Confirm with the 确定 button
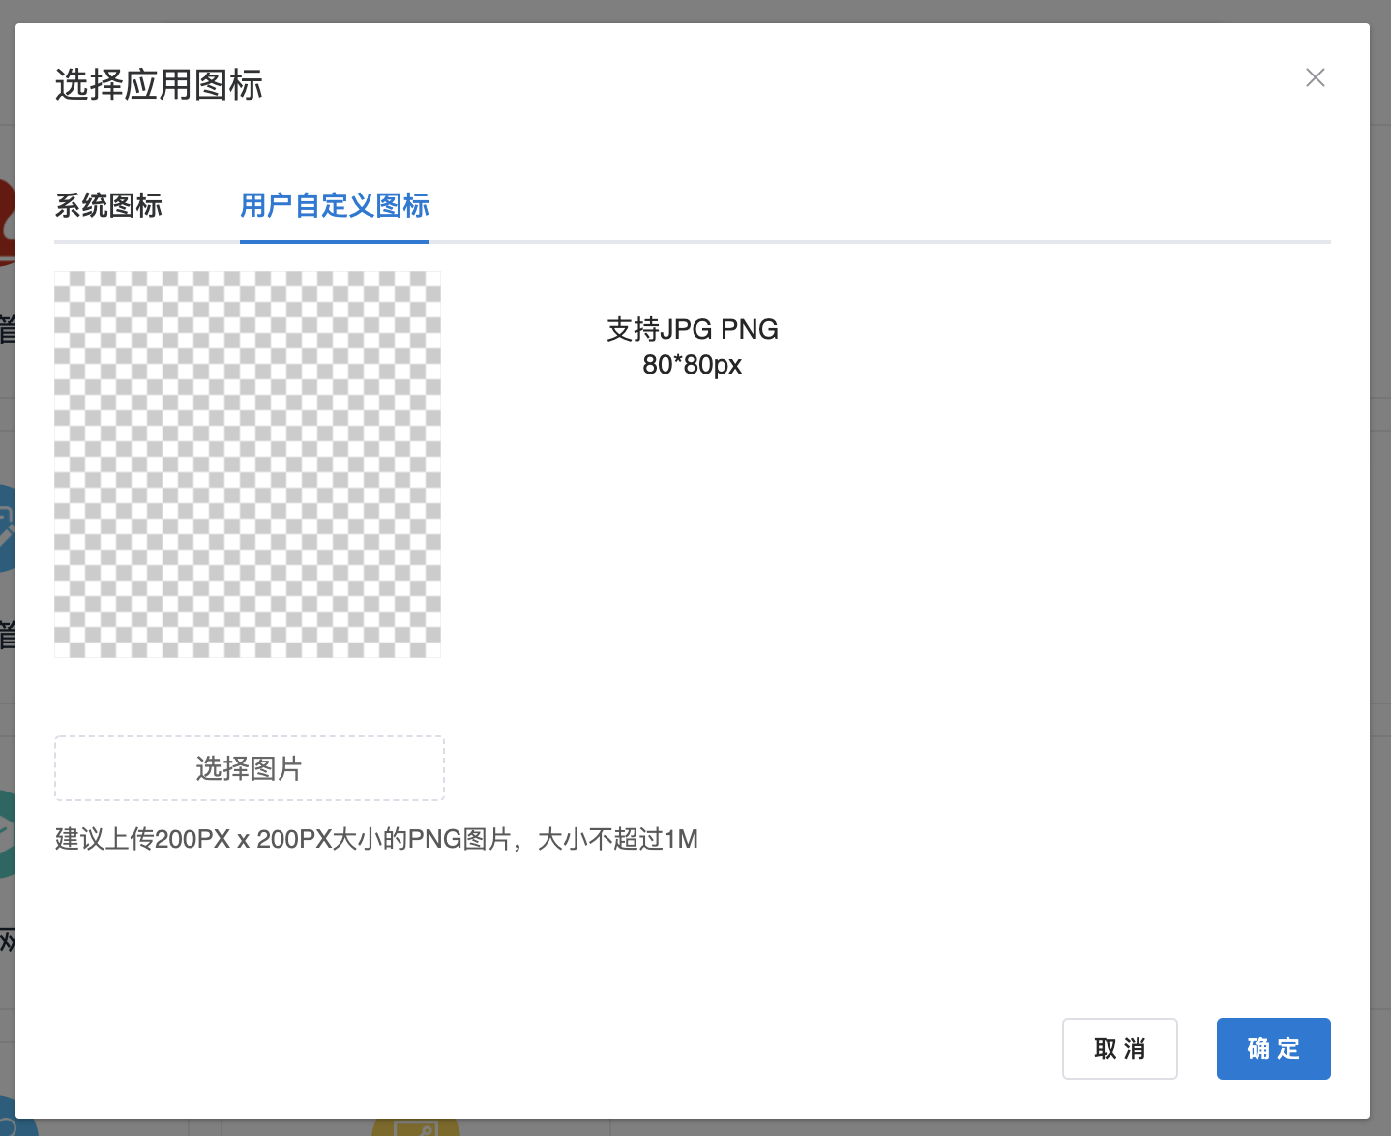This screenshot has width=1391, height=1136. tap(1273, 1049)
